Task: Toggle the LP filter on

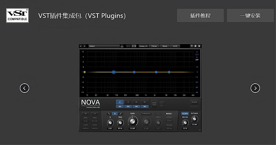Action: 95,114
